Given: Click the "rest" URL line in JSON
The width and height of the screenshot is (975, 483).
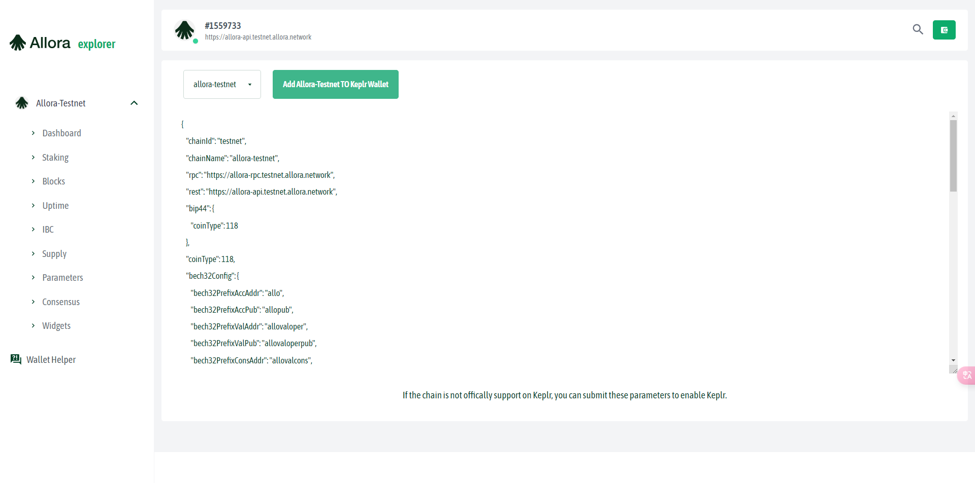Looking at the screenshot, I should coord(262,192).
